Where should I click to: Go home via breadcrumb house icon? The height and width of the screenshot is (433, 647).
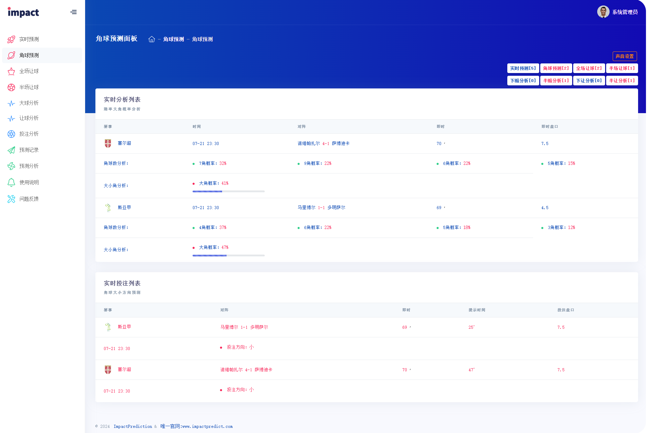click(x=152, y=39)
